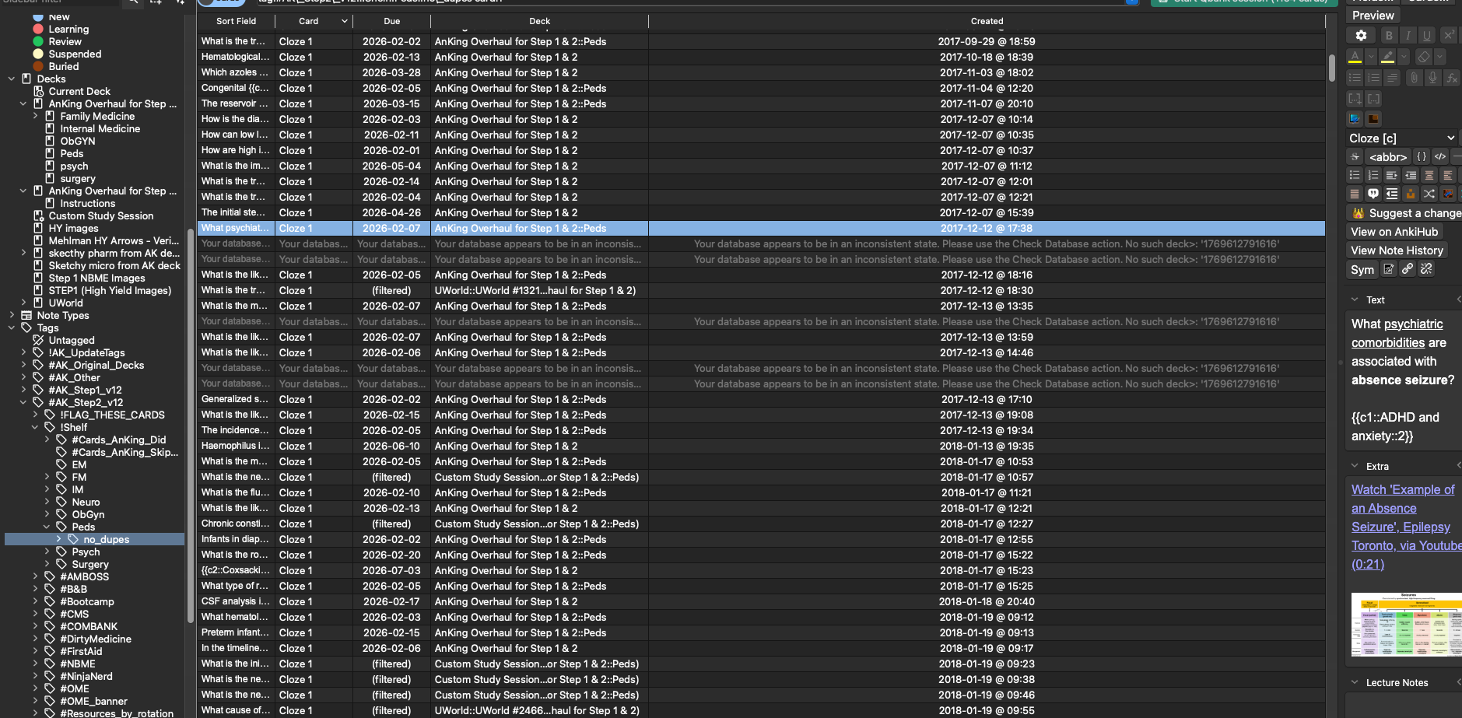
Task: Click the attach file paperclip icon
Action: tap(1414, 78)
